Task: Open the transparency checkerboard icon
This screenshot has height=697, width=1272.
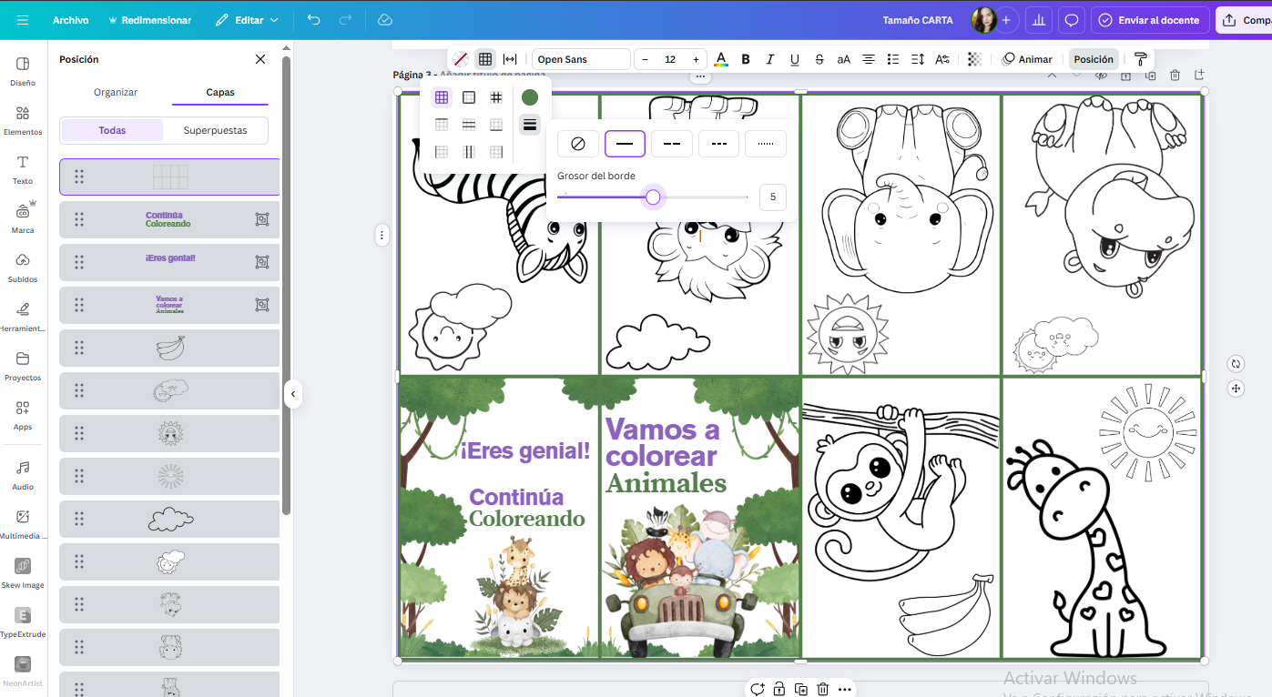Action: (974, 59)
